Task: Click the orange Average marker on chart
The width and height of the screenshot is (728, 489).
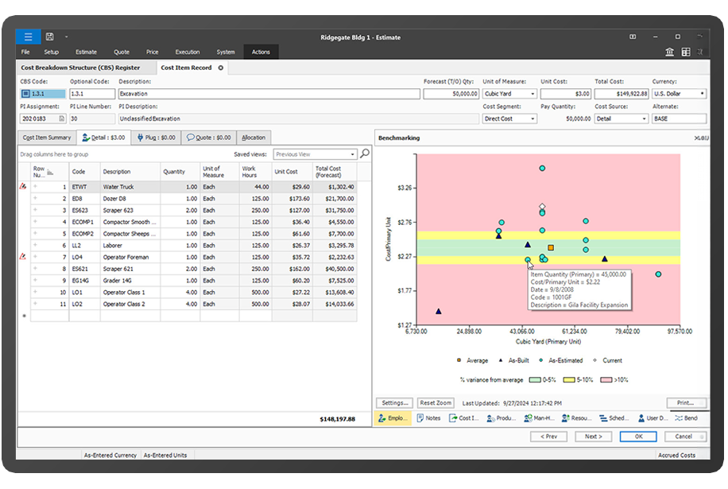Action: click(x=551, y=248)
